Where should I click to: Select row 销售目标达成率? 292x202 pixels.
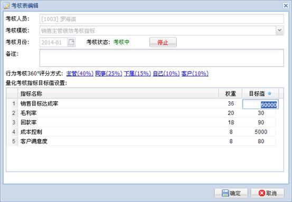coord(141,103)
